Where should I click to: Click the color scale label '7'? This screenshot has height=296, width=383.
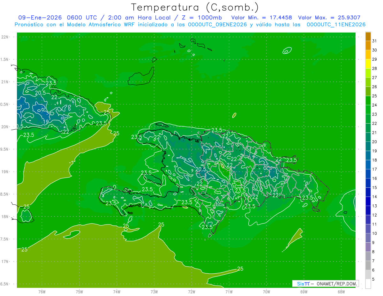(373, 261)
